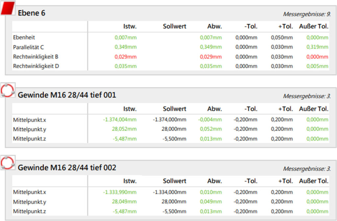This screenshot has height=221, width=337.
Task: Click the 0,319mm Außer Tol. value
Action: point(317,47)
